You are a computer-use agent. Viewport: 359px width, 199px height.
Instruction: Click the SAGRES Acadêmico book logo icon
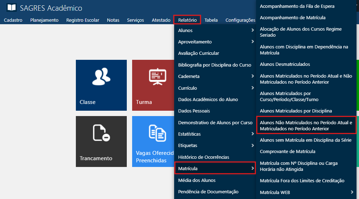click(12, 8)
